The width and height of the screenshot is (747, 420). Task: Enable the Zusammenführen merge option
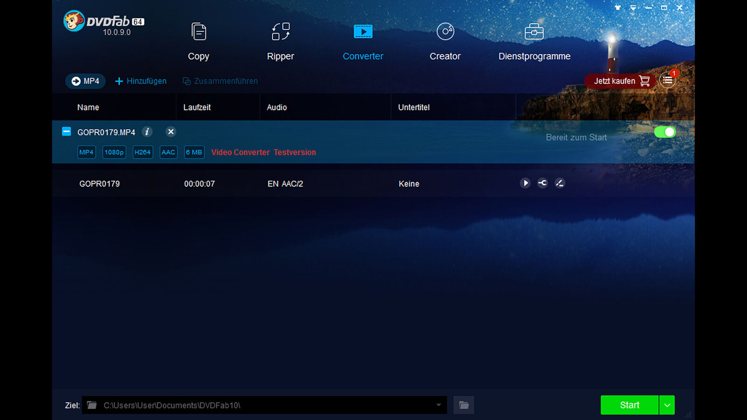pos(219,81)
